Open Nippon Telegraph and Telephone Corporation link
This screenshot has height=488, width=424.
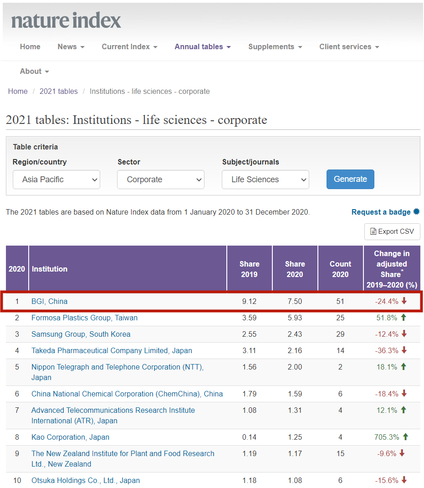click(x=117, y=372)
